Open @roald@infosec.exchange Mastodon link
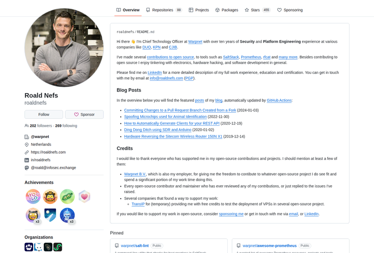The height and width of the screenshot is (253, 374). coord(53,168)
